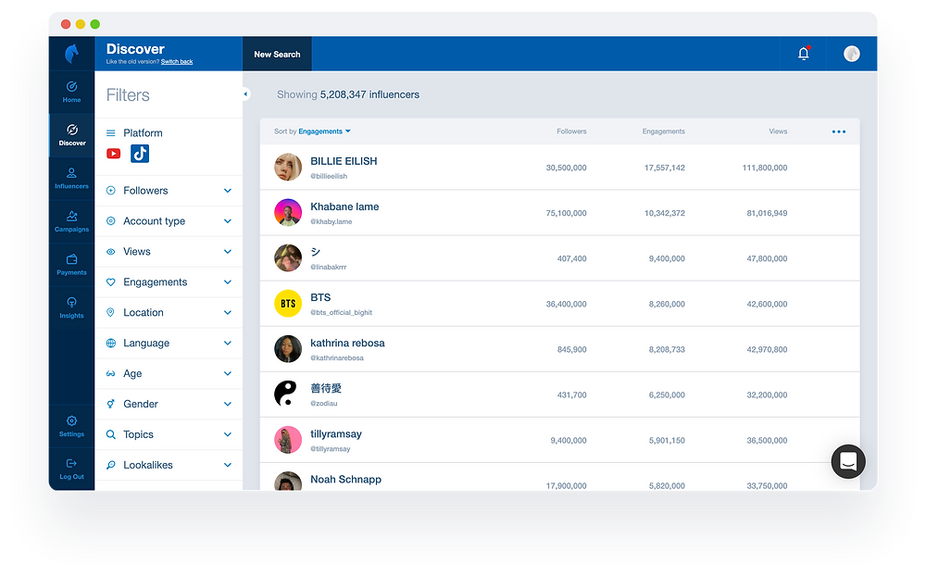This screenshot has height=576, width=926.
Task: Click the Age filter icon
Action: 110,373
